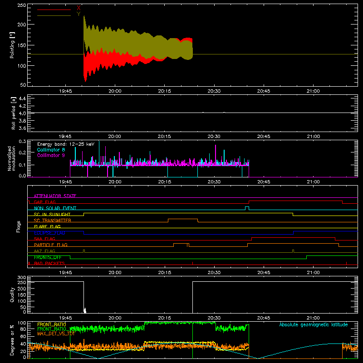Click the magenta Collimator 9 legend text

51,155
